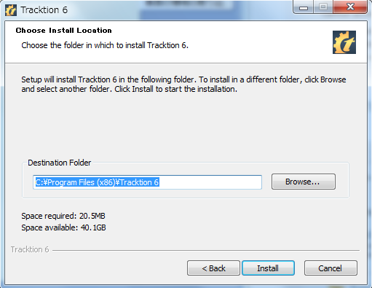Click the grey 'Tracktion 6' branding text
Image resolution: width=372 pixels, height=288 pixels.
tap(30, 249)
